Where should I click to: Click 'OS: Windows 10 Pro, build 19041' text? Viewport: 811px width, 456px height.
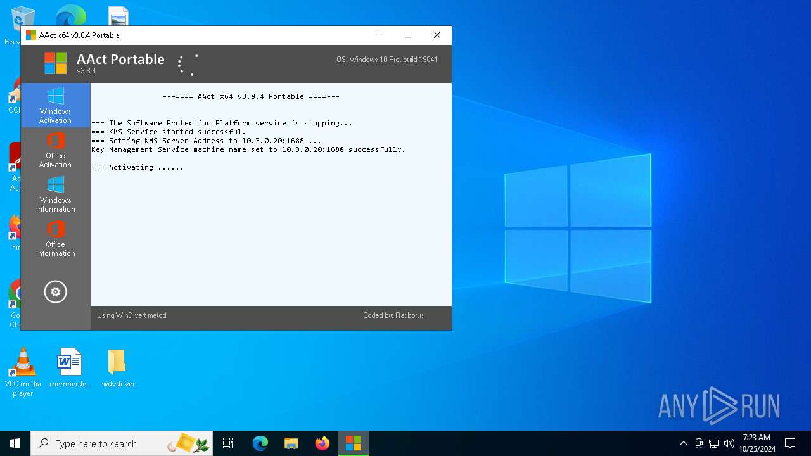386,60
